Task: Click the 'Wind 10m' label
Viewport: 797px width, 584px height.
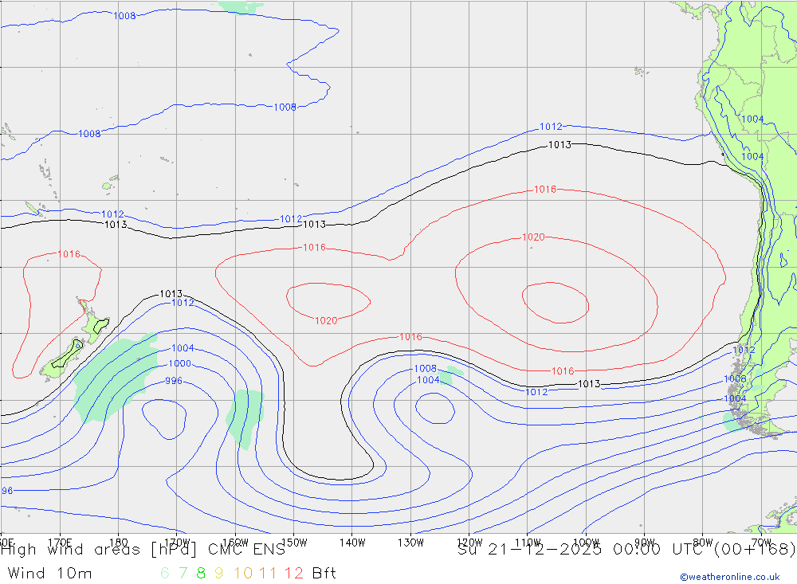Action: 49,573
